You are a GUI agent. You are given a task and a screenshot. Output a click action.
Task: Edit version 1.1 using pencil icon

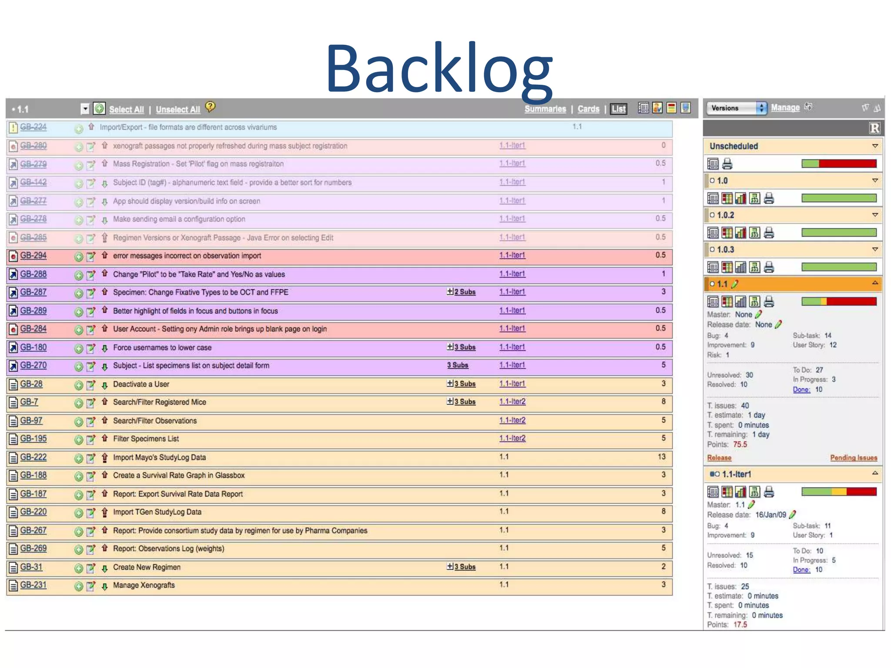[735, 284]
